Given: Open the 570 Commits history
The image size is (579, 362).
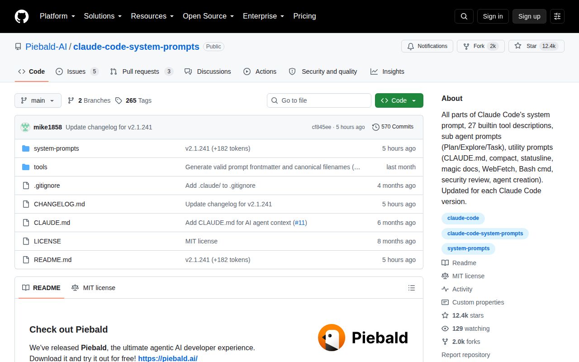Looking at the screenshot, I should (393, 127).
